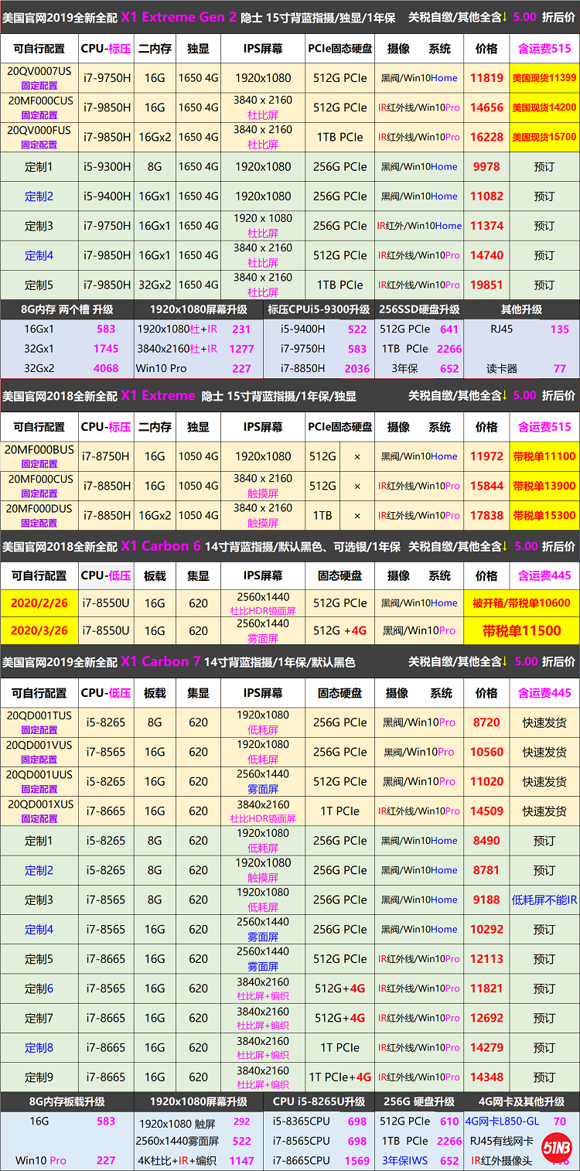Screen dimensions: 580x1171
Task: Click the 9978 price for i5-9300H
Action: [486, 166]
